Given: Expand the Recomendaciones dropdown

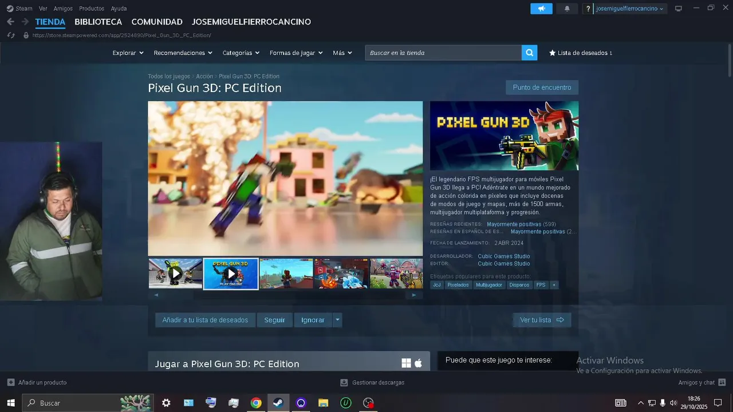Looking at the screenshot, I should tap(183, 53).
